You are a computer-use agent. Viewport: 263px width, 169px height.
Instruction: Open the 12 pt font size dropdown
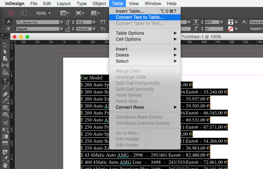click(x=94, y=22)
